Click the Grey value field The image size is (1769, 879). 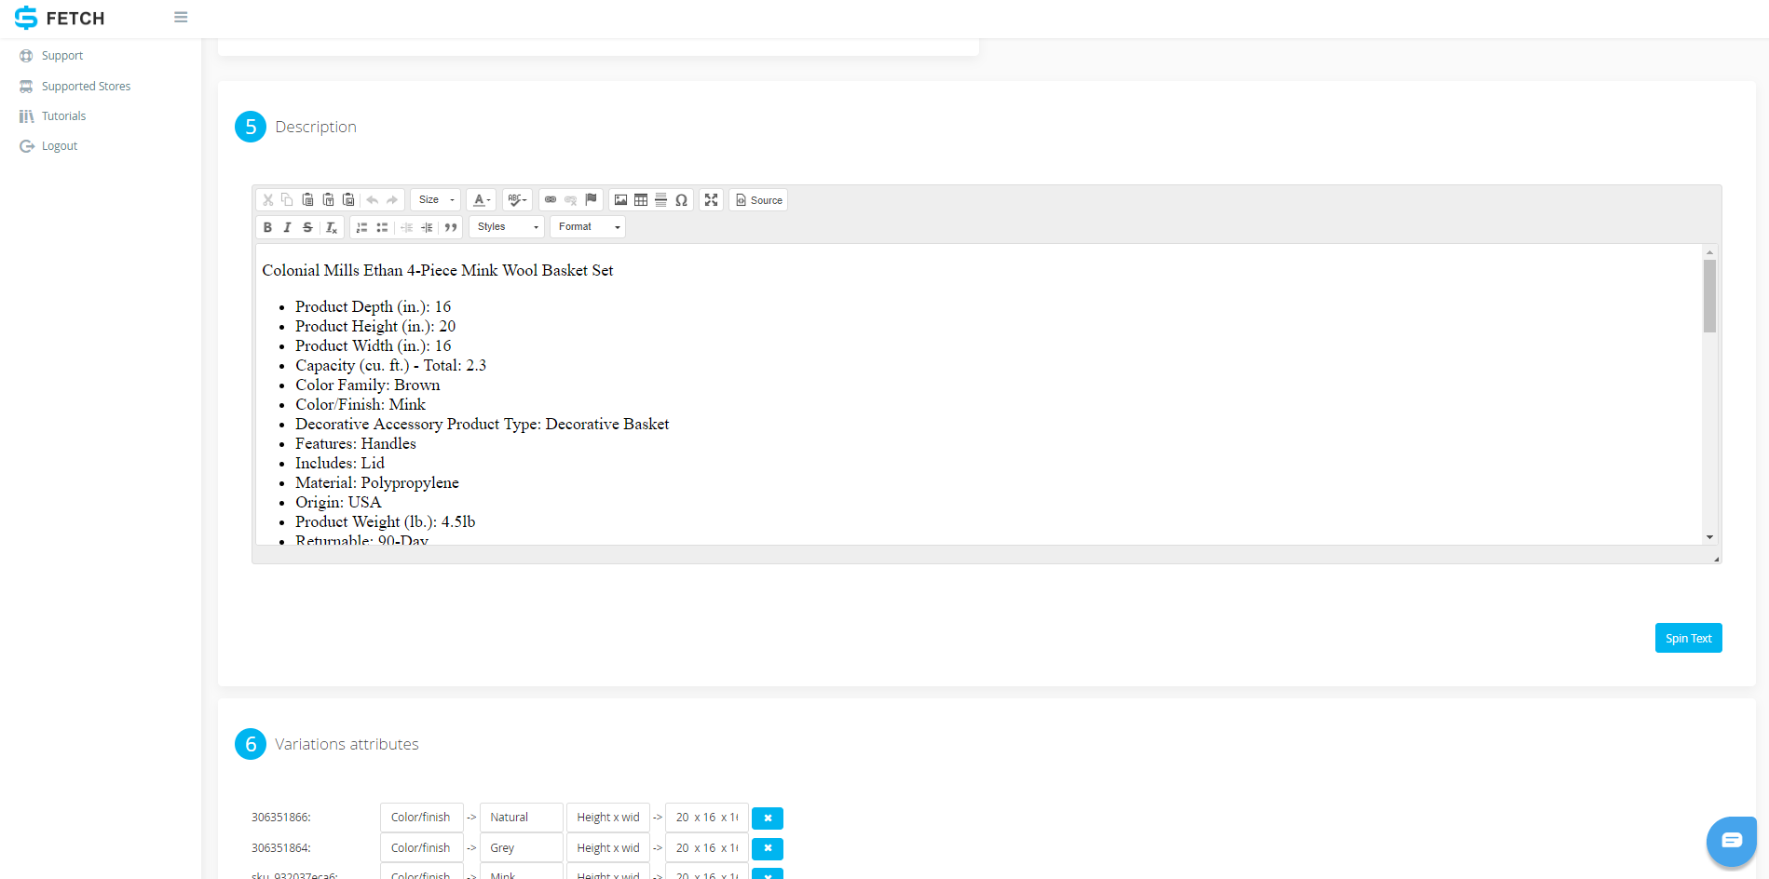[x=521, y=848]
